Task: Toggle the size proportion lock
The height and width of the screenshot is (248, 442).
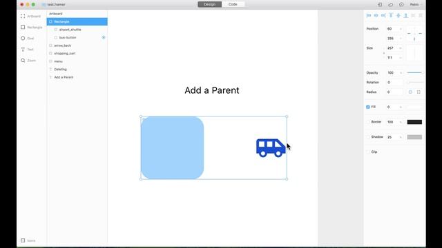Action: pyautogui.click(x=384, y=53)
